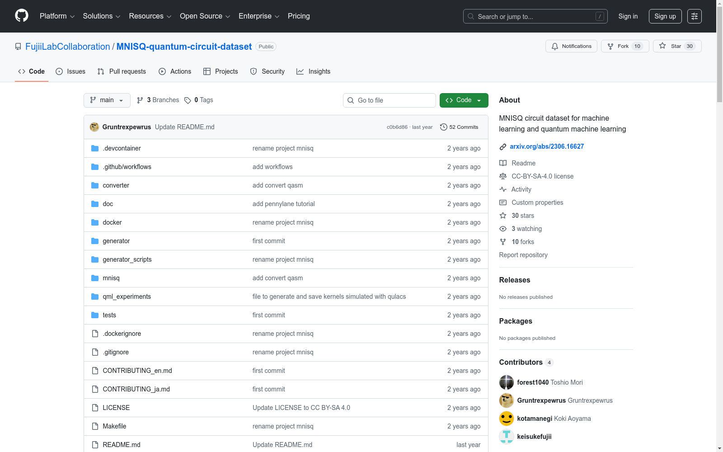723x452 pixels.
Task: Open the tests folder
Action: [109, 315]
